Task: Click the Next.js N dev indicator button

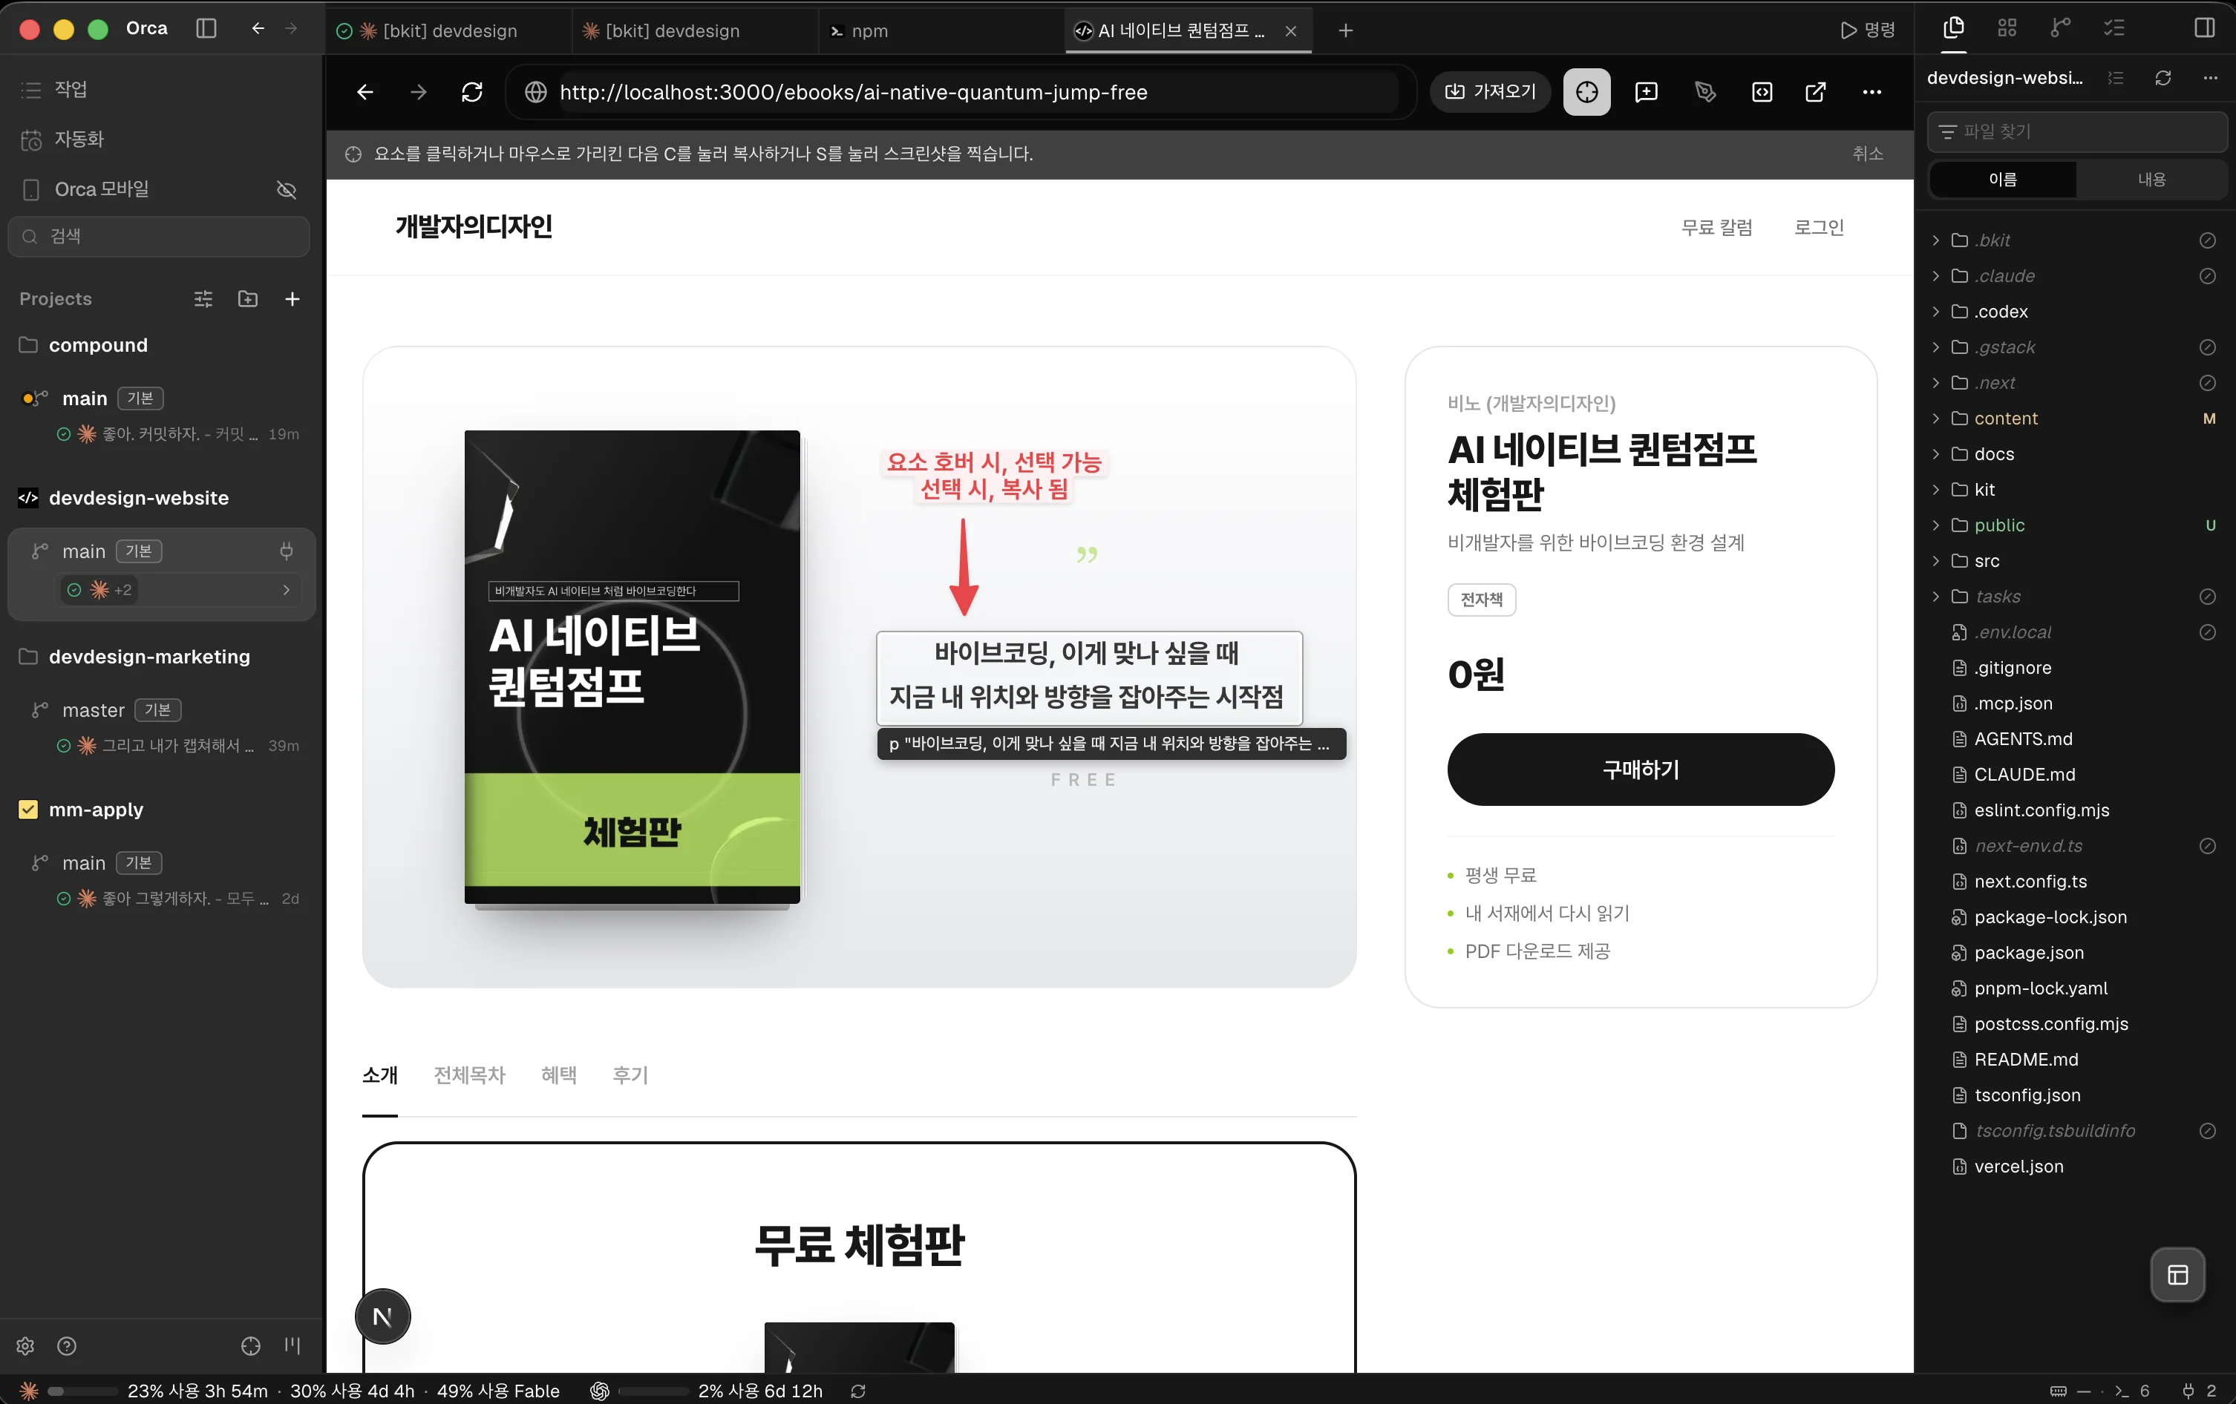Action: pos(382,1316)
